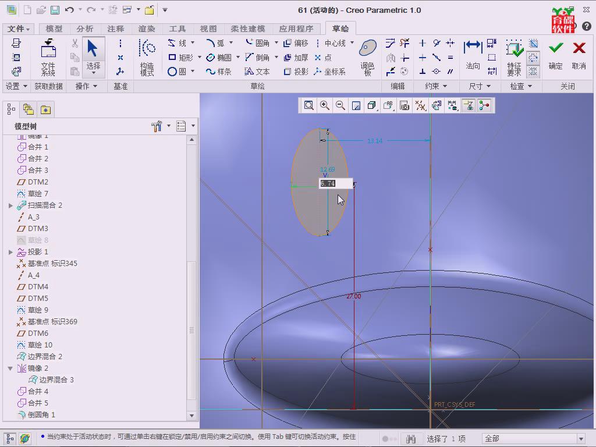Image resolution: width=596 pixels, height=447 pixels.
Task: Select the 圆角 (Fillet) tool
Action: coord(258,43)
